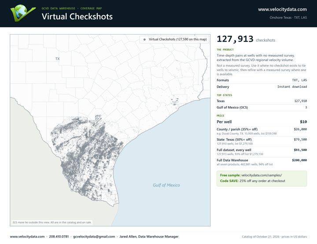Click the Virtual Checkshots map legend label

(x=178, y=39)
